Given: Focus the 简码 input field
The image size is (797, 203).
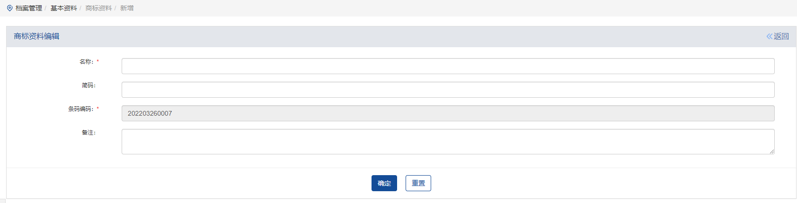Looking at the screenshot, I should pyautogui.click(x=448, y=90).
